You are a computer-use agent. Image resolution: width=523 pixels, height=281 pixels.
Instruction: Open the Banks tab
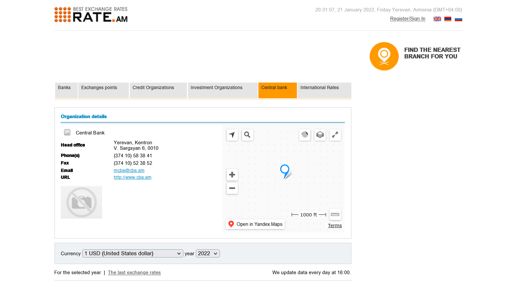(64, 88)
